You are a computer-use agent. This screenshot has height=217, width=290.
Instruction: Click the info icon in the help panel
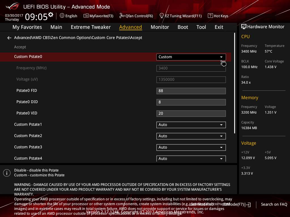(7, 173)
